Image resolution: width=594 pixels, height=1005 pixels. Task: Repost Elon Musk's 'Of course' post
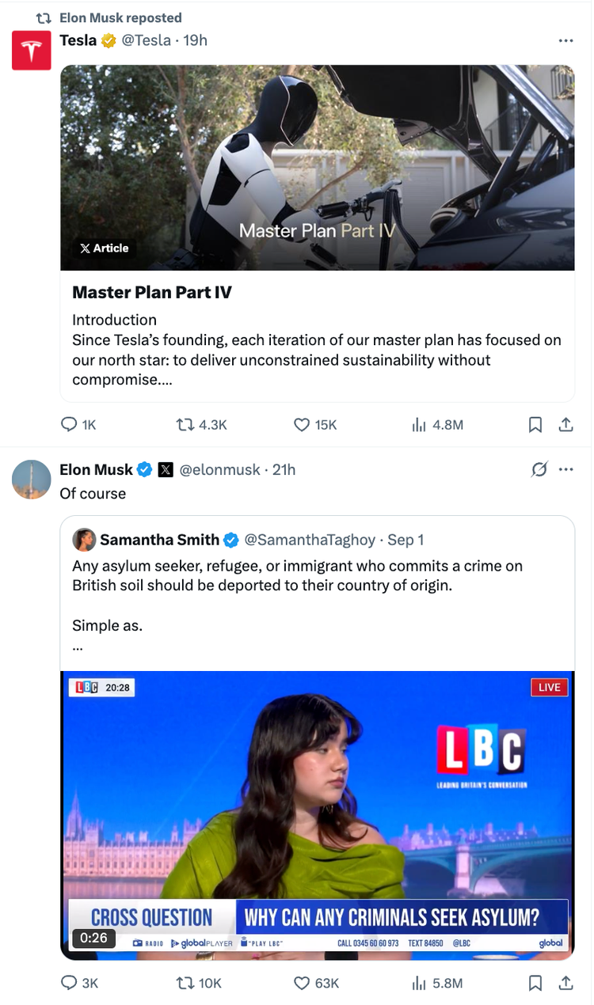click(x=185, y=983)
